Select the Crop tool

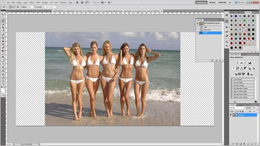point(3,28)
